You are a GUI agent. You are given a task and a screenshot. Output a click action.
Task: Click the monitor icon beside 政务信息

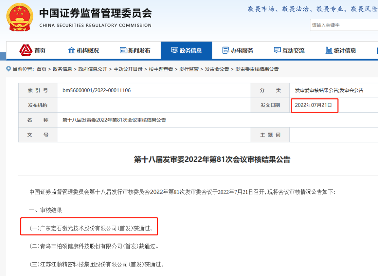pos(175,50)
